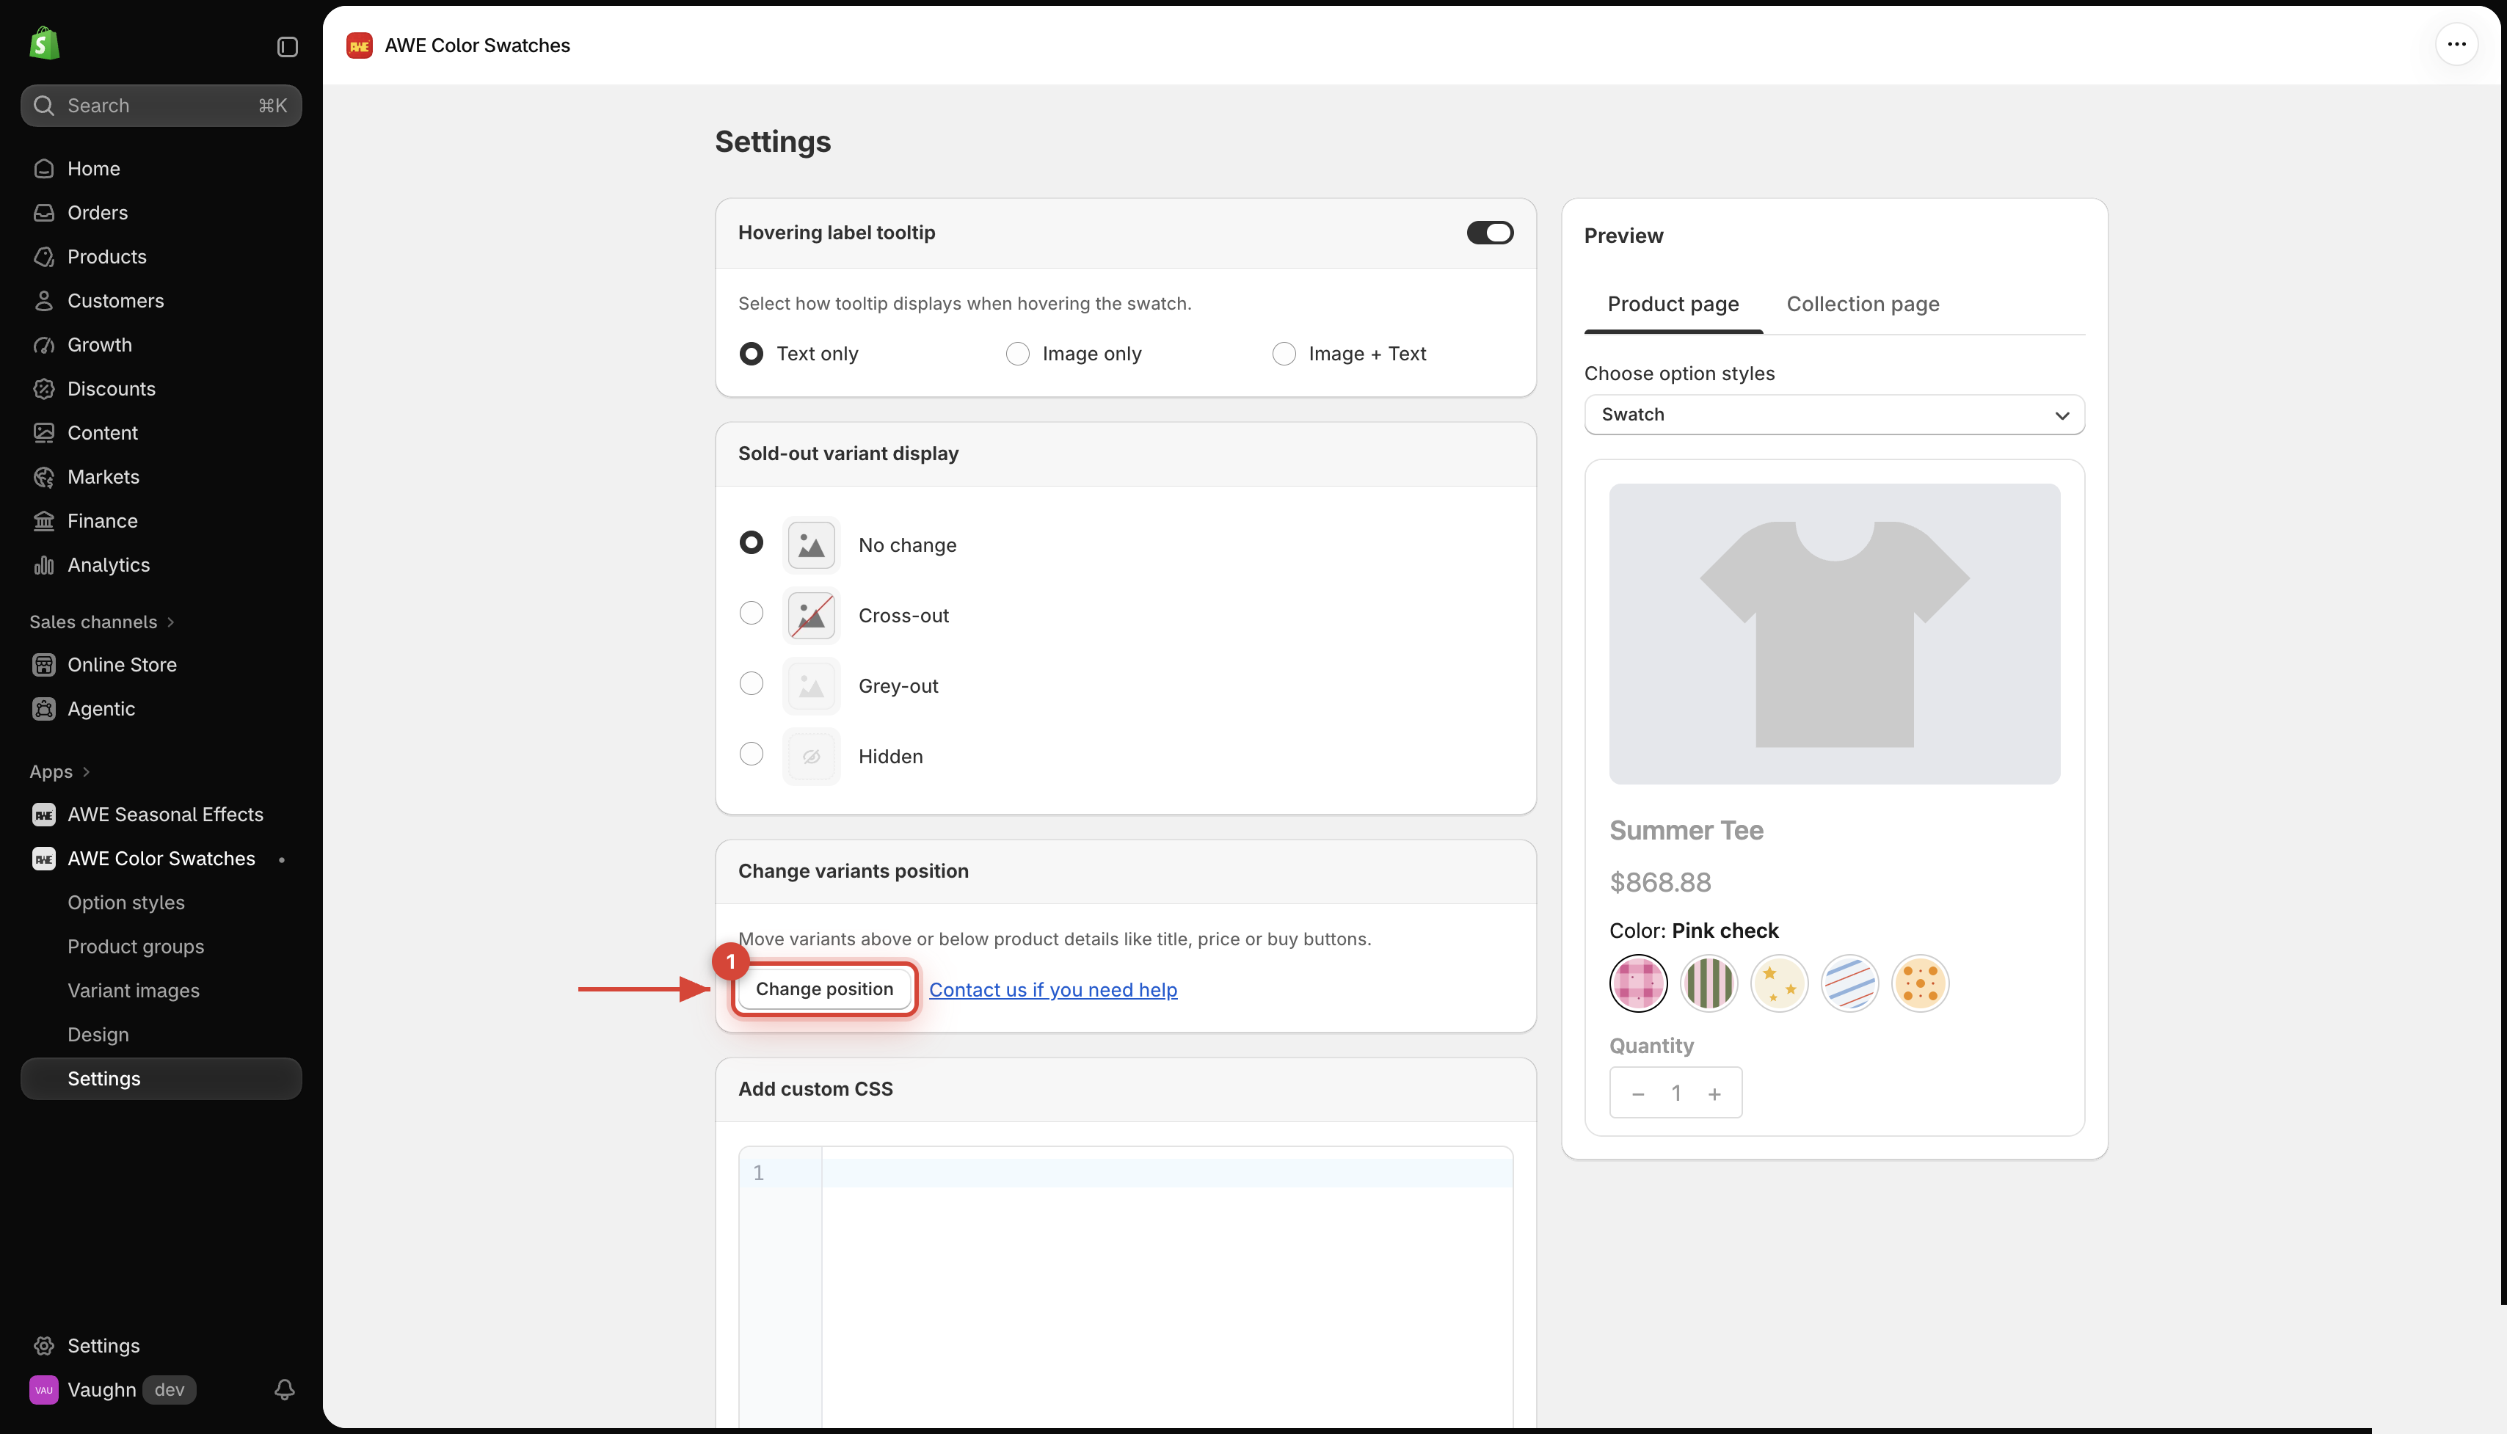Switch to Product page preview tab
2507x1434 pixels.
pos(1672,305)
